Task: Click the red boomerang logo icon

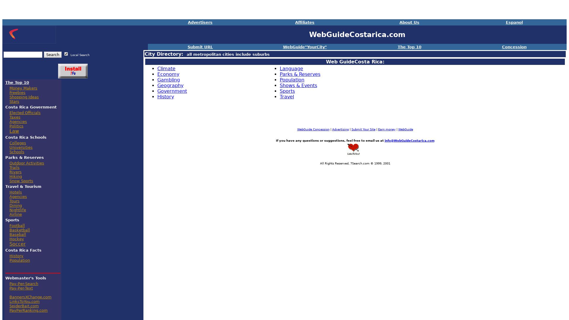Action: pyautogui.click(x=14, y=34)
